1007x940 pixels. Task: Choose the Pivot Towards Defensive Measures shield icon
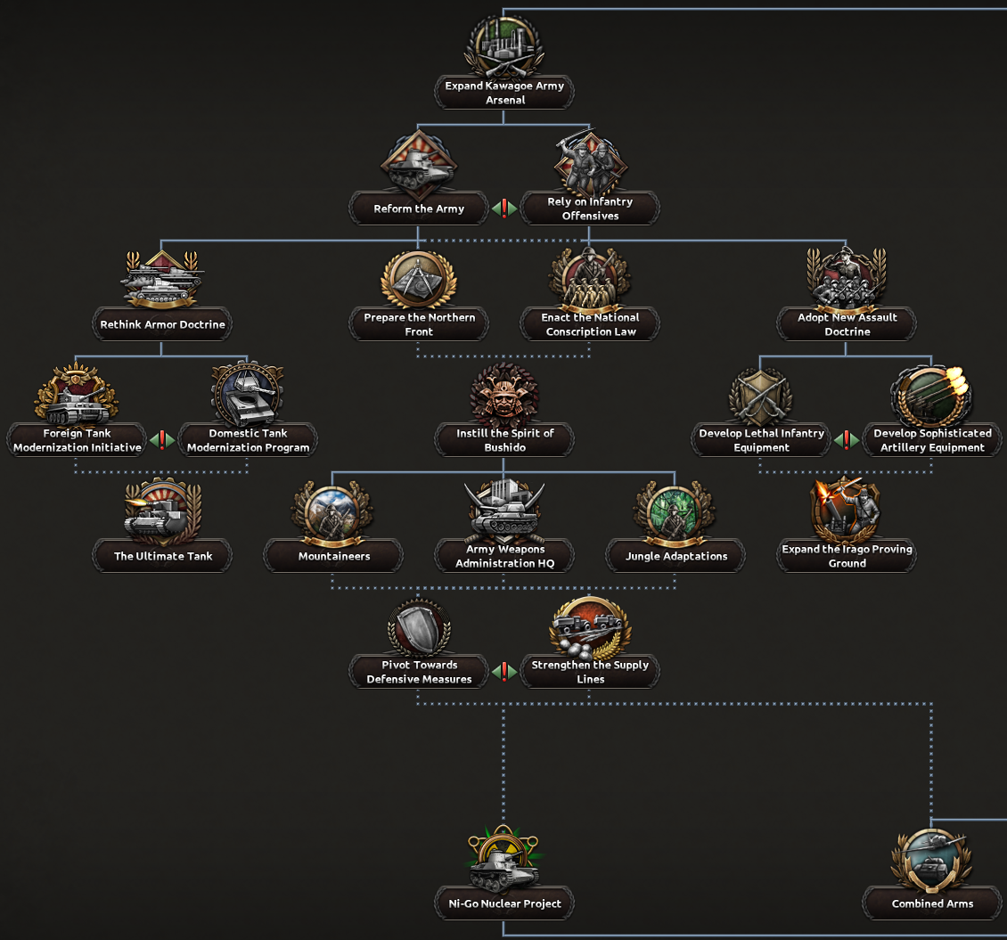coord(419,626)
